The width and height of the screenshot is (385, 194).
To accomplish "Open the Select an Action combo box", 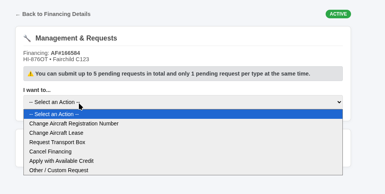I will coord(183,102).
